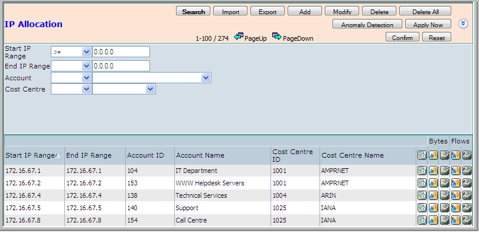Open schedule report icon for IT Department row
Viewport: 479px width, 232px height.
point(422,171)
